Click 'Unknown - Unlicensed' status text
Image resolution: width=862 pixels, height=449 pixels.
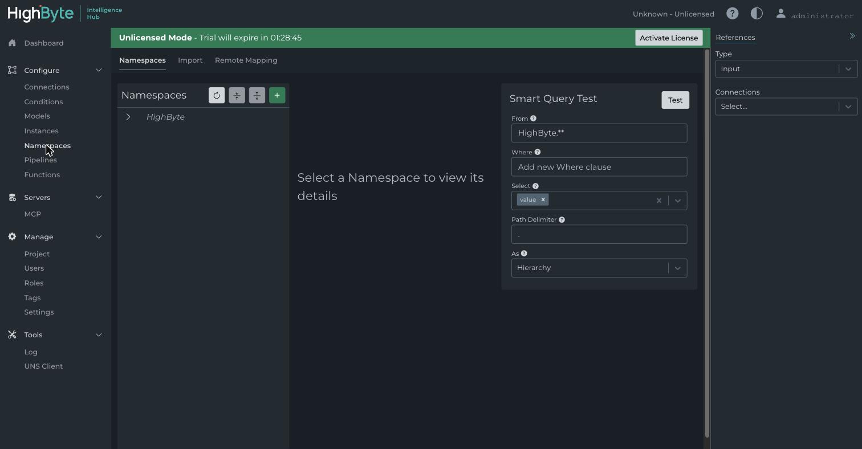pyautogui.click(x=673, y=14)
